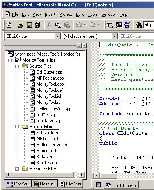This screenshot has height=190, width=154.
Task: Click the Open file folder icon
Action: [21, 25]
